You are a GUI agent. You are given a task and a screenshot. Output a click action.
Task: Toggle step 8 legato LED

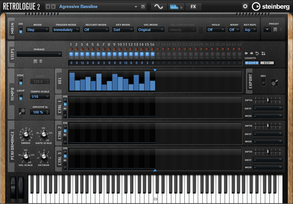(x=109, y=49)
